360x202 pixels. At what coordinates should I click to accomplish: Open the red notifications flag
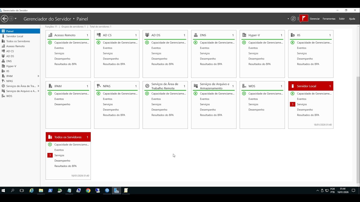tap(304, 19)
